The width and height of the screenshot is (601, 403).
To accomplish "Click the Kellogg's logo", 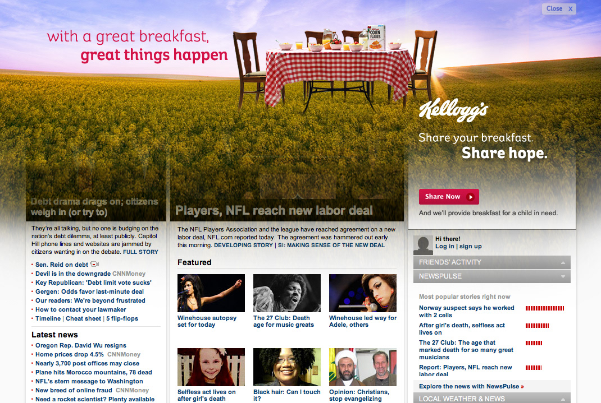I will (453, 110).
